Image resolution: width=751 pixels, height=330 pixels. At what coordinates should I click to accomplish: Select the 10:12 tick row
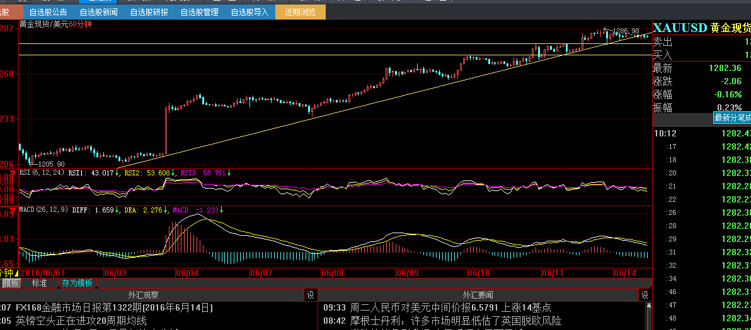pyautogui.click(x=702, y=133)
